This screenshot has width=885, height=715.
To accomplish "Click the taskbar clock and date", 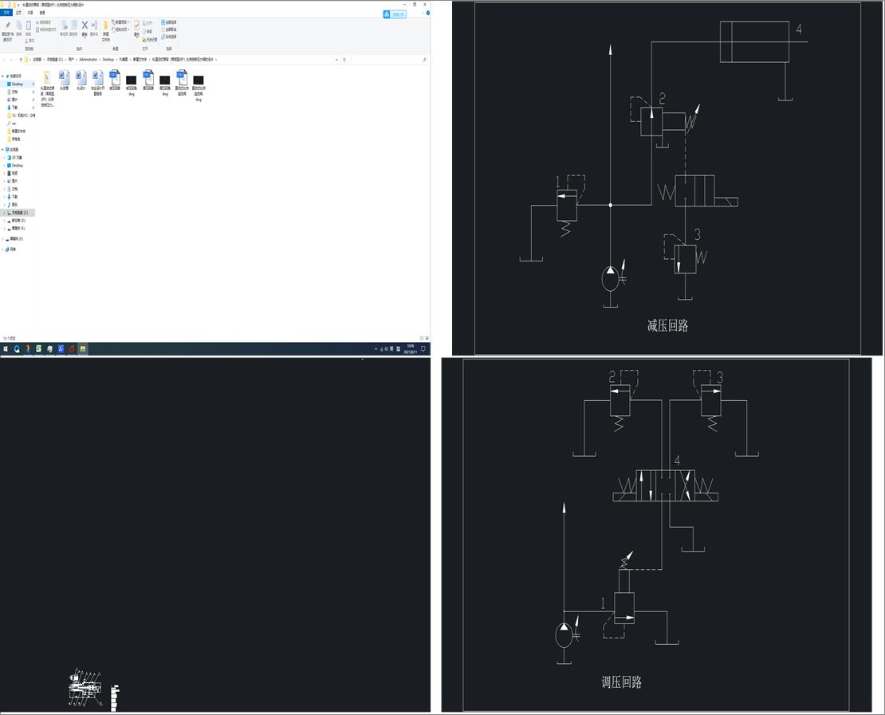I will coord(411,349).
